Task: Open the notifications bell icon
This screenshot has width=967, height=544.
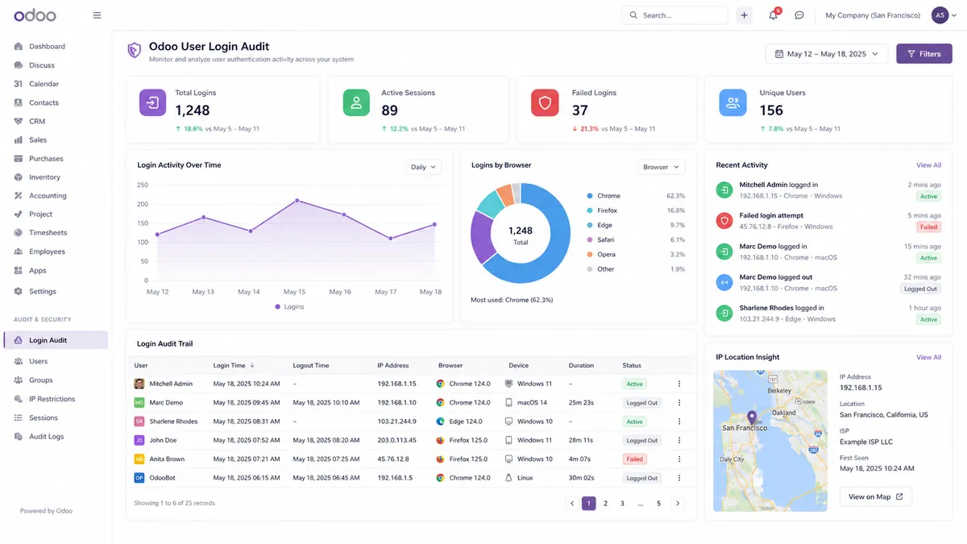Action: point(774,15)
